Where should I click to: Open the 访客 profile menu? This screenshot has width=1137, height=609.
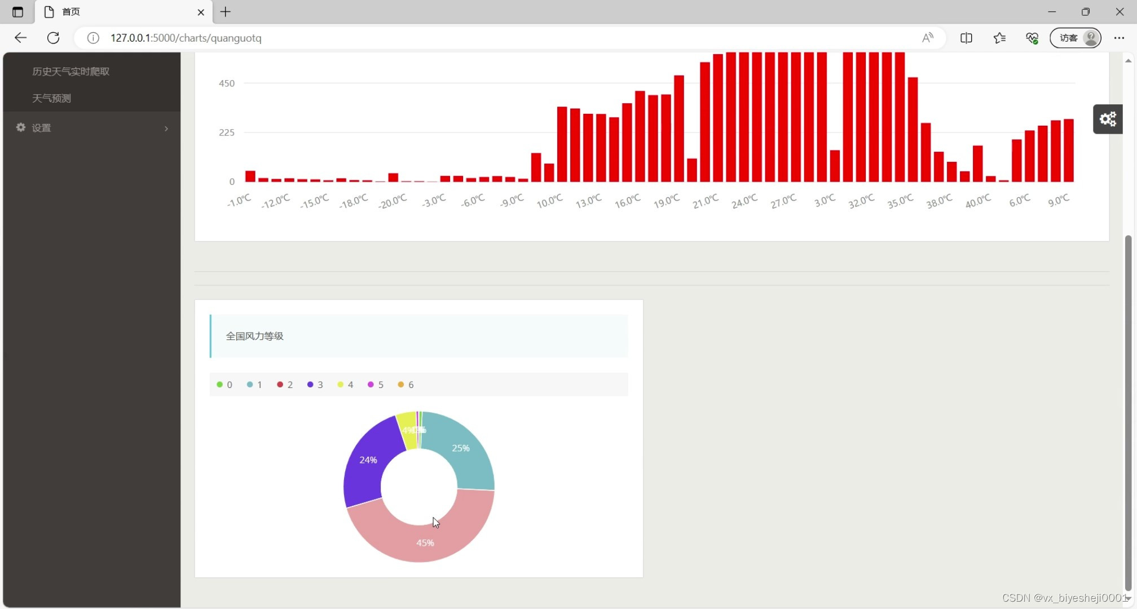[1076, 38]
